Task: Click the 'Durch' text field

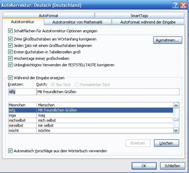Action: (108, 92)
